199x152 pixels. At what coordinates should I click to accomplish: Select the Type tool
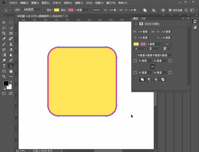(x=4, y=66)
